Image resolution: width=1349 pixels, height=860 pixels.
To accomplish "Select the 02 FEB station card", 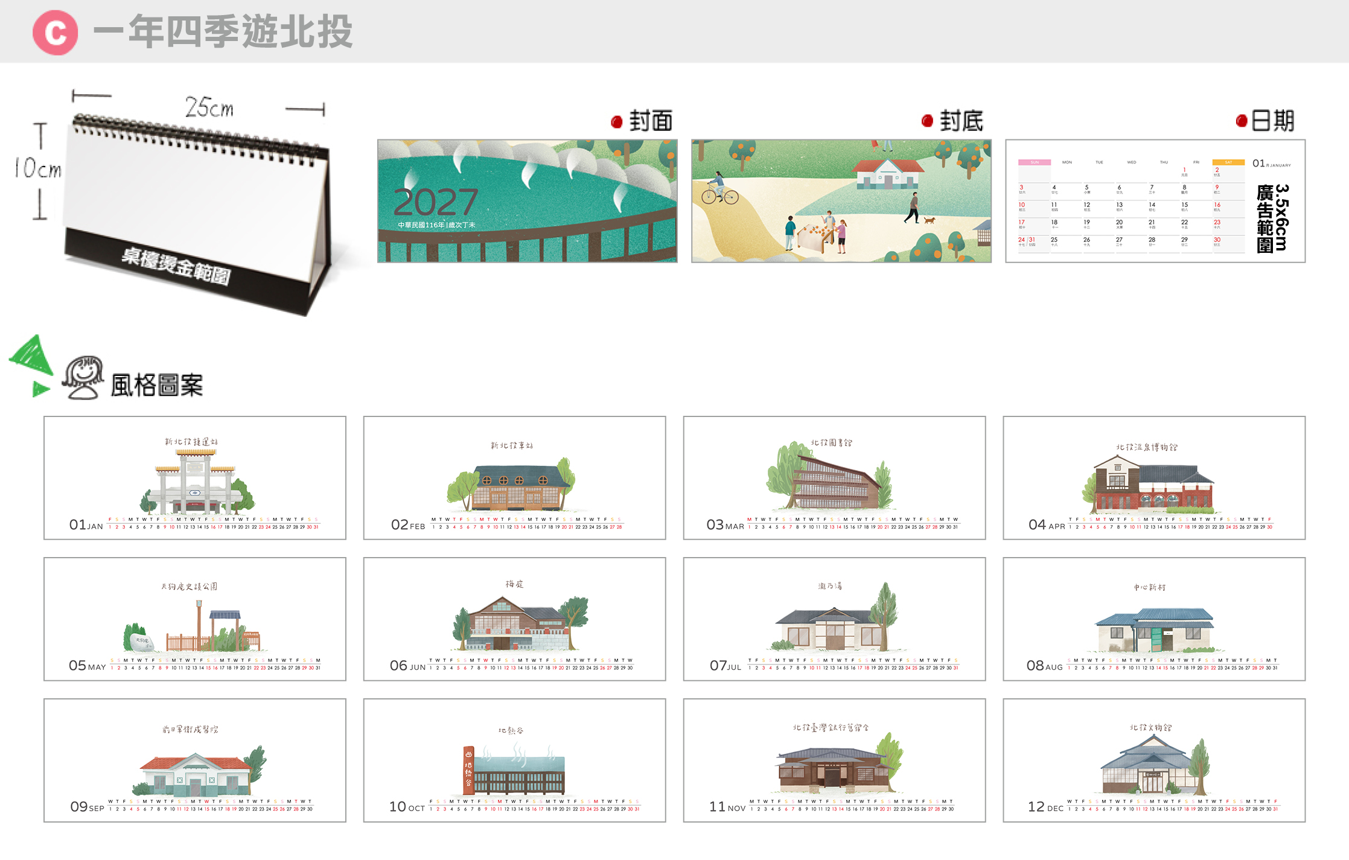I will tap(514, 477).
